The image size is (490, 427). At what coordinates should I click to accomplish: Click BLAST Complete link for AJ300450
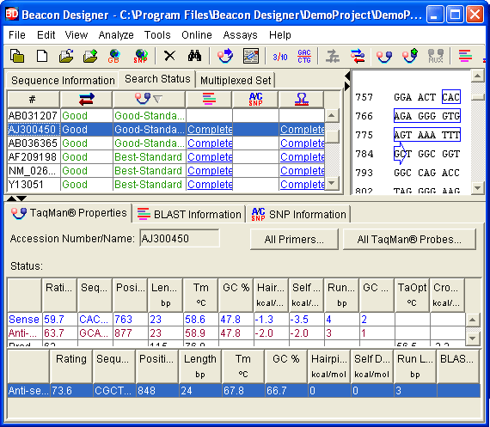pyautogui.click(x=210, y=130)
